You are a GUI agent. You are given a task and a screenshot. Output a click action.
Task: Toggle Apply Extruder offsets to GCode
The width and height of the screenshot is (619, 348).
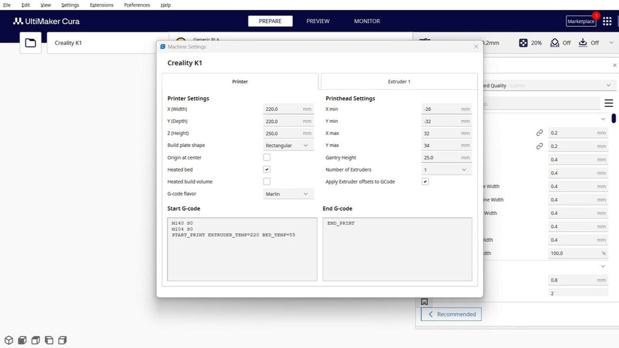point(425,181)
